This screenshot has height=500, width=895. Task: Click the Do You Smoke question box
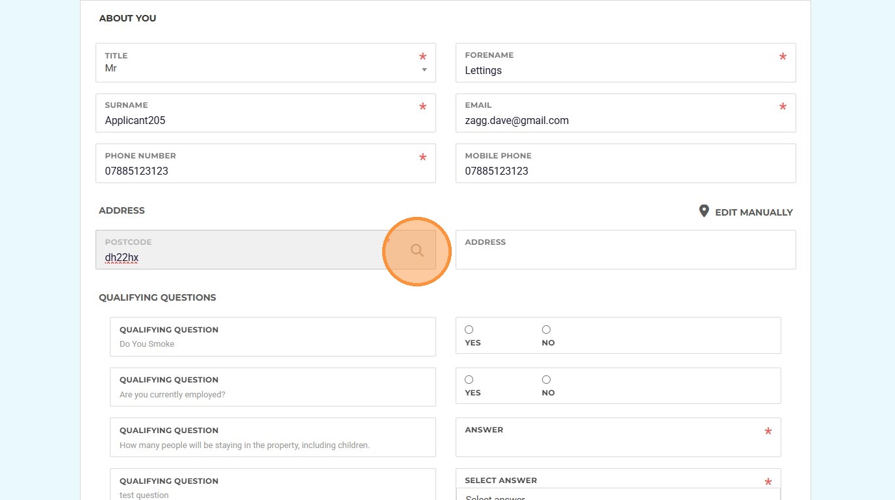(x=272, y=336)
